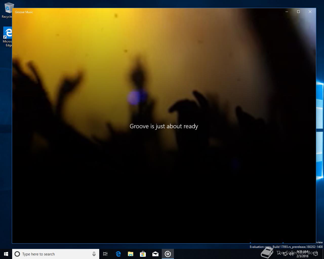Minimize the Groove Music window

pyautogui.click(x=287, y=12)
